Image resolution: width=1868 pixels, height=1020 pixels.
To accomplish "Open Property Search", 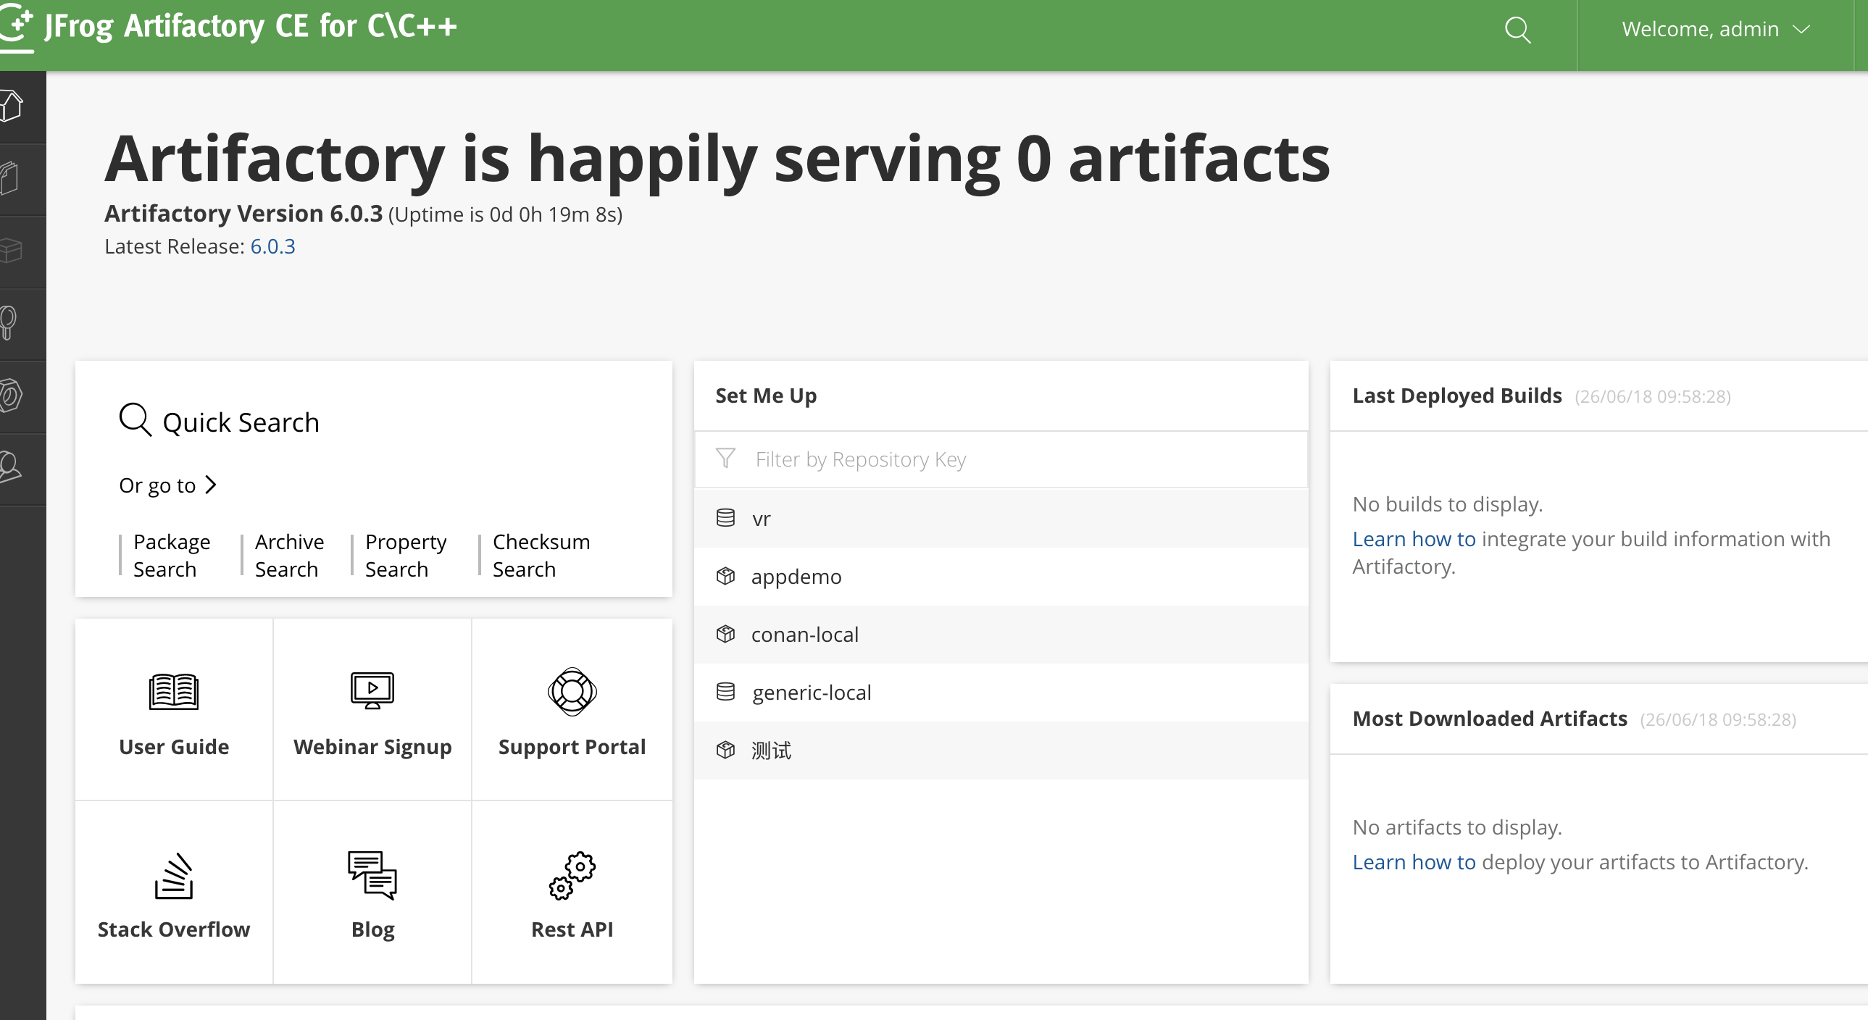I will tap(406, 556).
